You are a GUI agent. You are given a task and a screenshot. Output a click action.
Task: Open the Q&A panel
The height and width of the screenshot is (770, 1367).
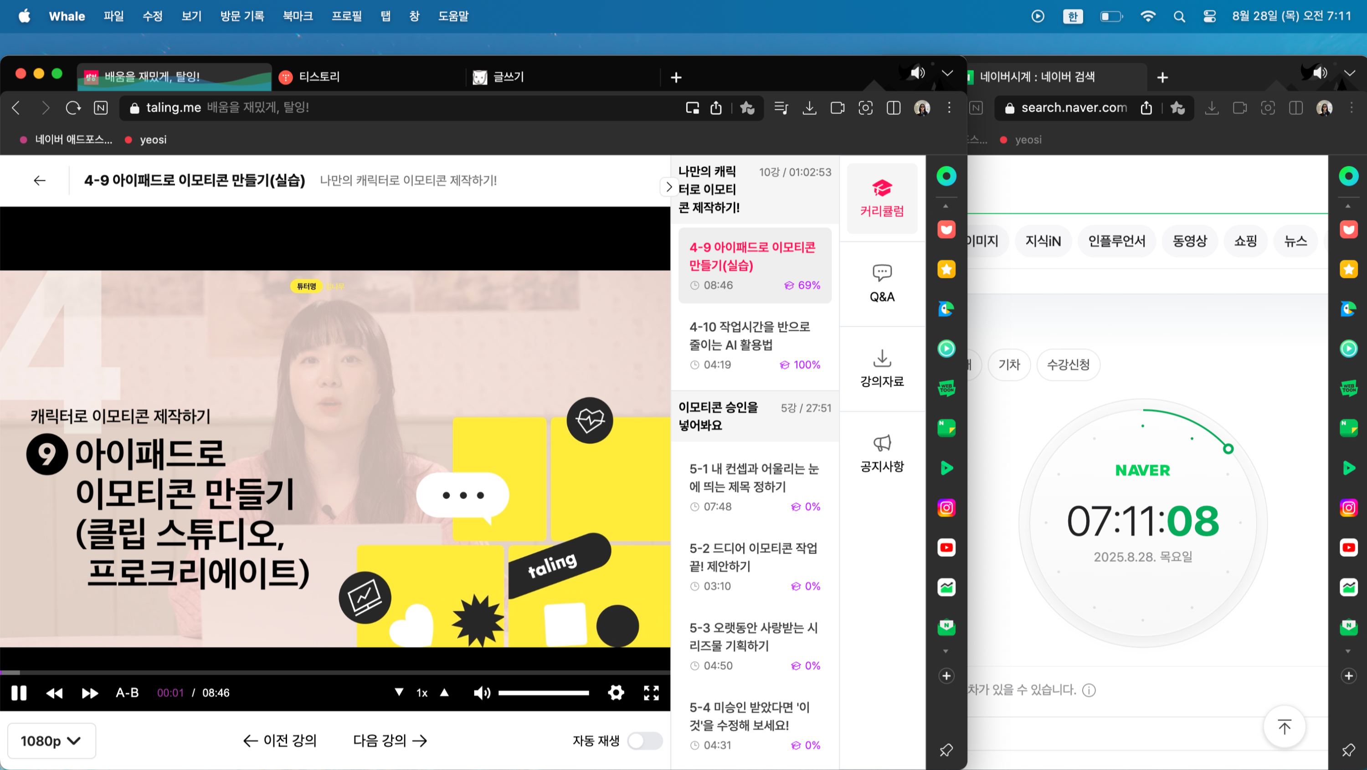point(881,284)
